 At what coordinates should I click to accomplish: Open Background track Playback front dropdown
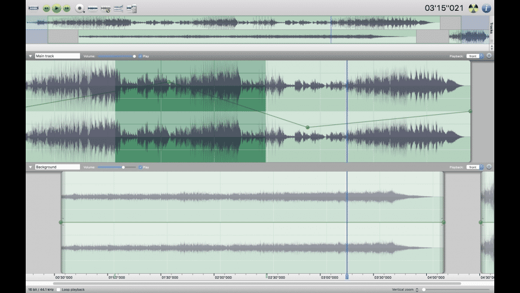pyautogui.click(x=475, y=167)
